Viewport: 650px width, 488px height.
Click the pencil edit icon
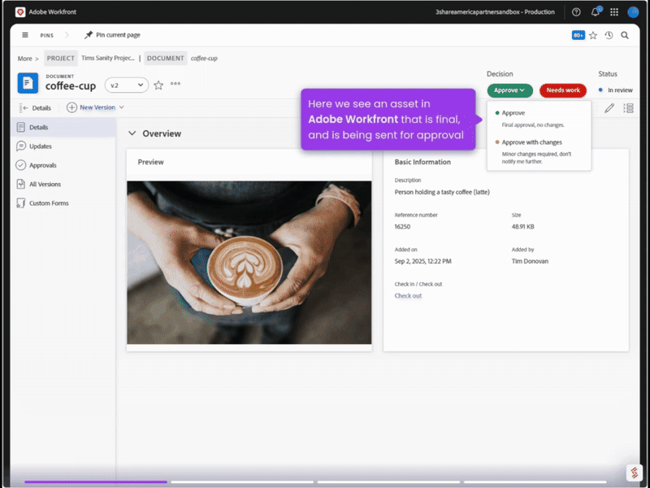pos(609,108)
